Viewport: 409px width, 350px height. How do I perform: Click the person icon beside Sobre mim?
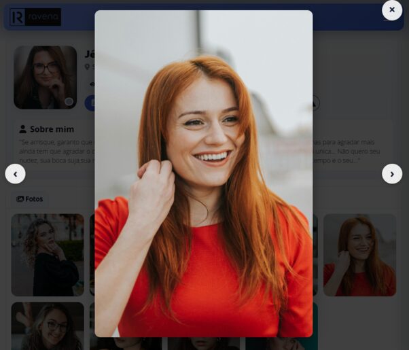[x=22, y=129]
